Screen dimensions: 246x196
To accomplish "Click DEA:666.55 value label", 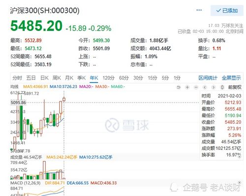I will [x=78, y=183].
